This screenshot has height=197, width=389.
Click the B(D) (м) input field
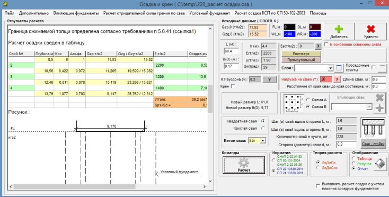click(x=231, y=66)
